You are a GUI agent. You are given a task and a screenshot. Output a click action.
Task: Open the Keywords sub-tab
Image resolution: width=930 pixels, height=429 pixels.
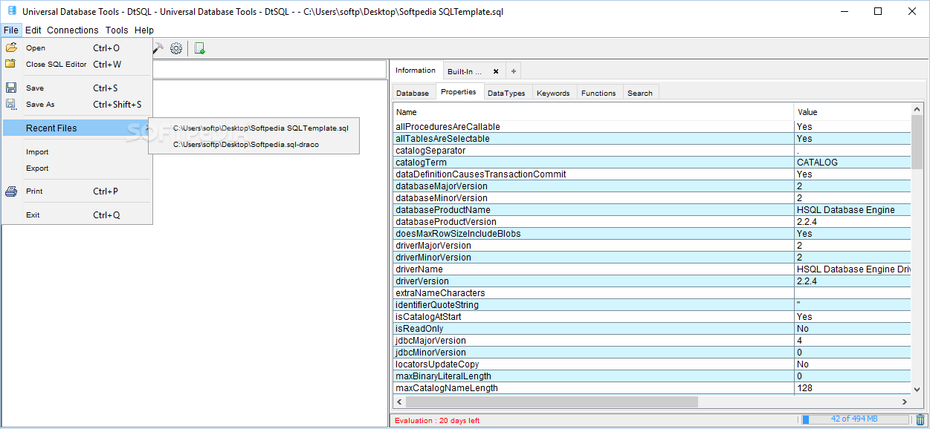coord(553,93)
